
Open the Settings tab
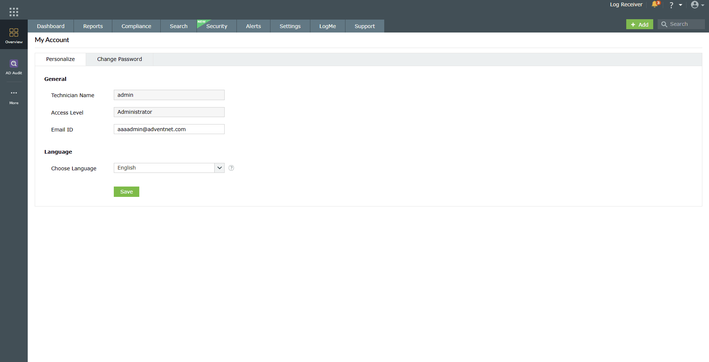pos(290,26)
